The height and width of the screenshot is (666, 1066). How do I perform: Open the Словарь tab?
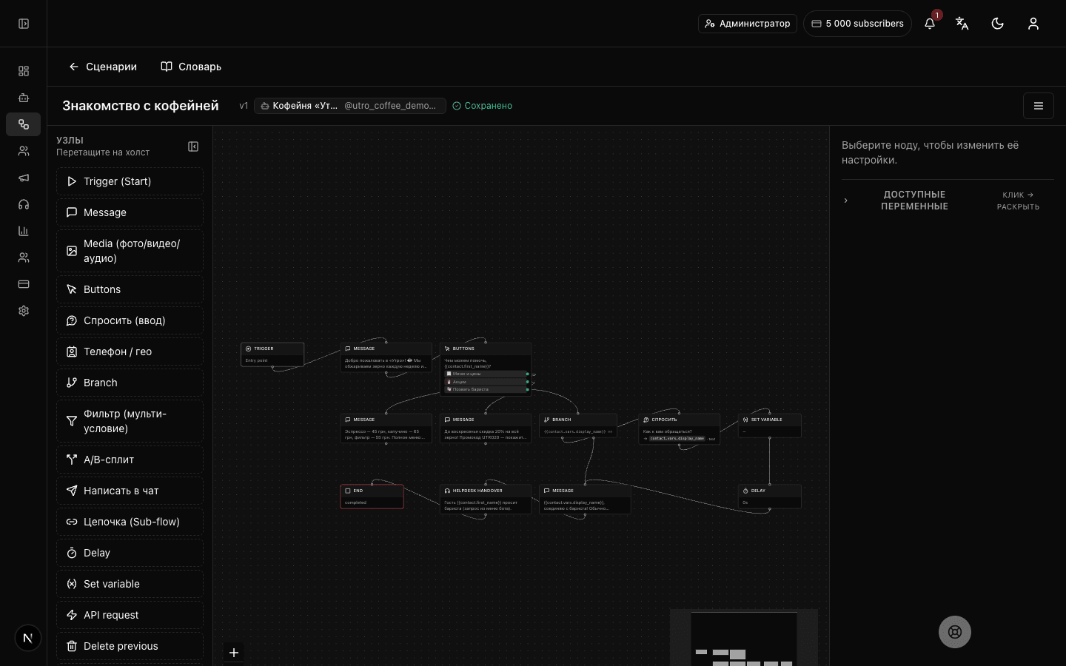point(191,67)
